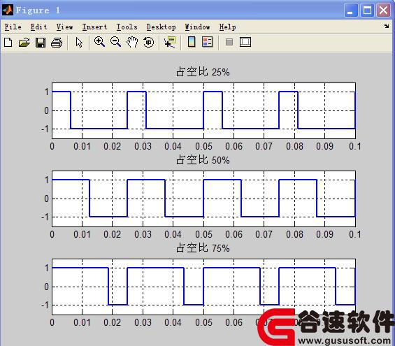Insert a Legend via toolbar icon
The image size is (395, 346).
208,42
